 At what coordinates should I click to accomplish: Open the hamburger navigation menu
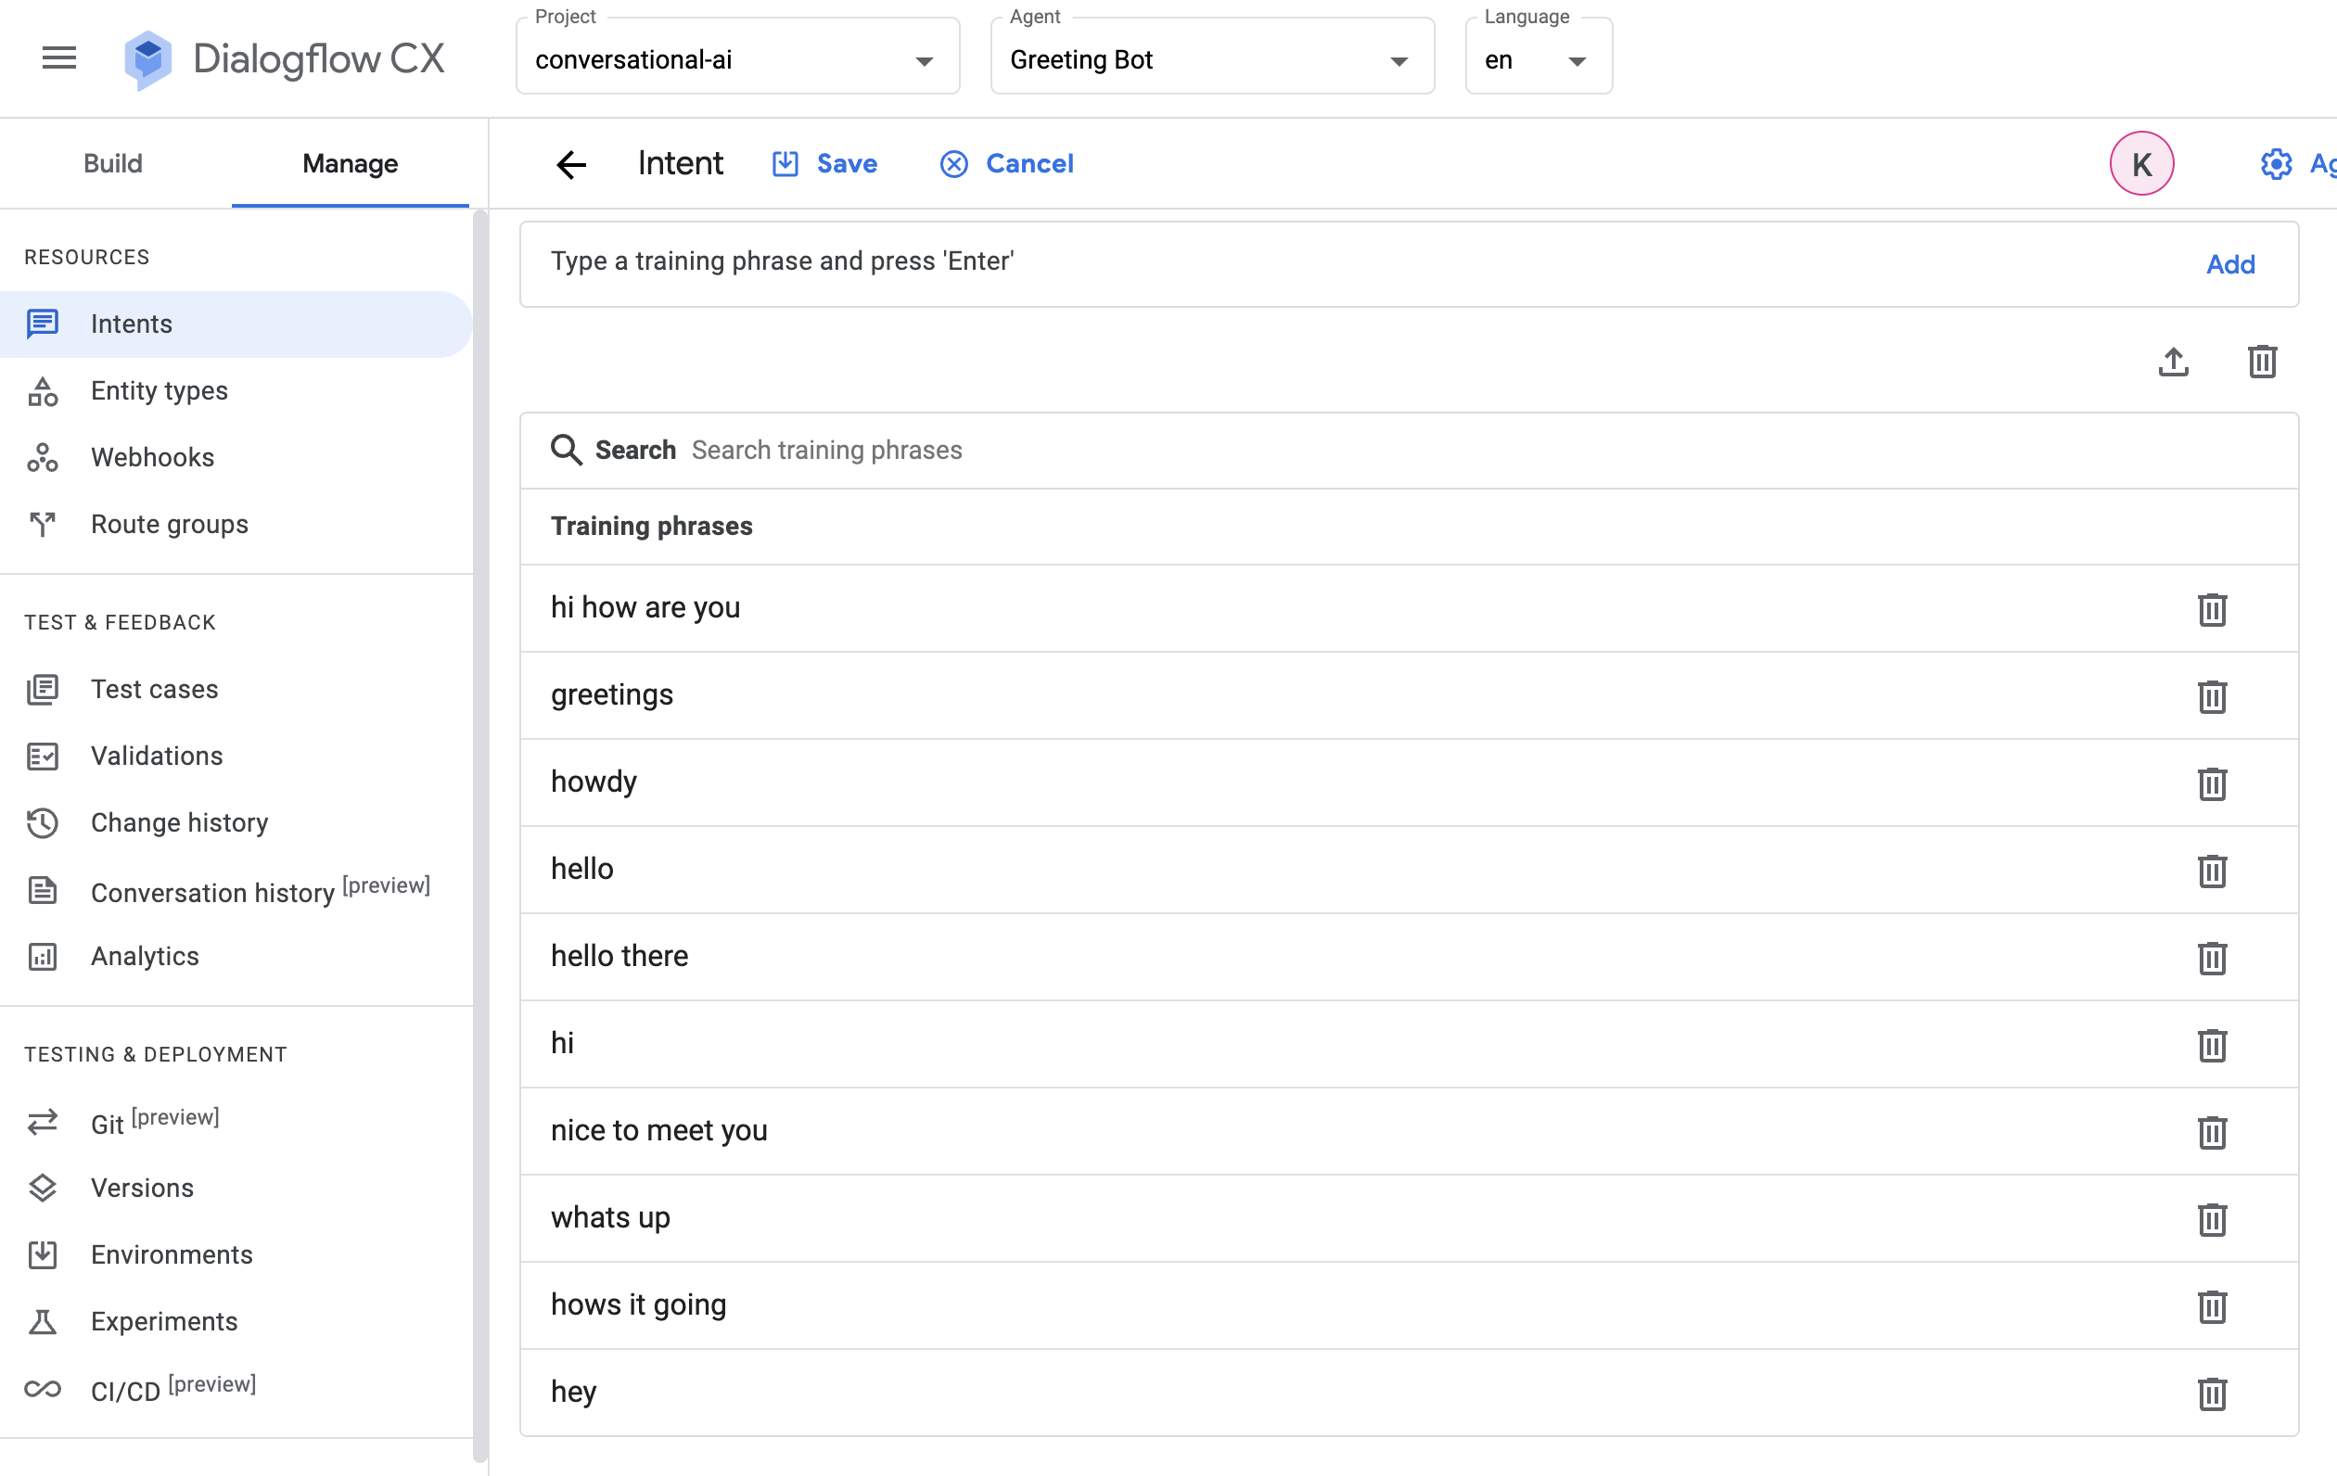tap(59, 58)
